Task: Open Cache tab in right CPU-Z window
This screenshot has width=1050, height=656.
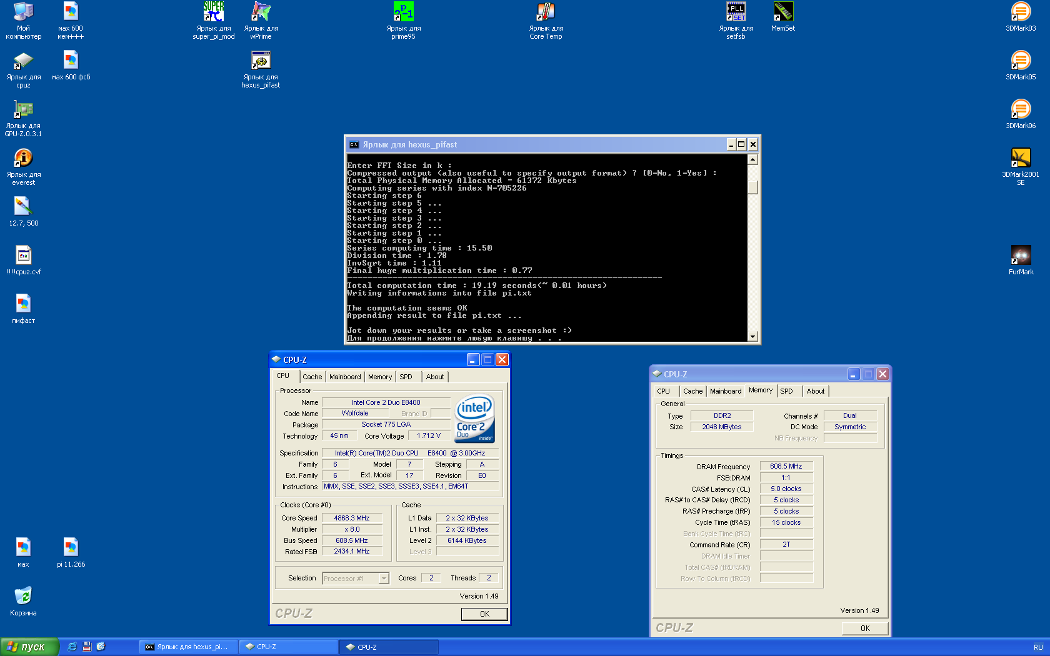Action: pyautogui.click(x=692, y=391)
